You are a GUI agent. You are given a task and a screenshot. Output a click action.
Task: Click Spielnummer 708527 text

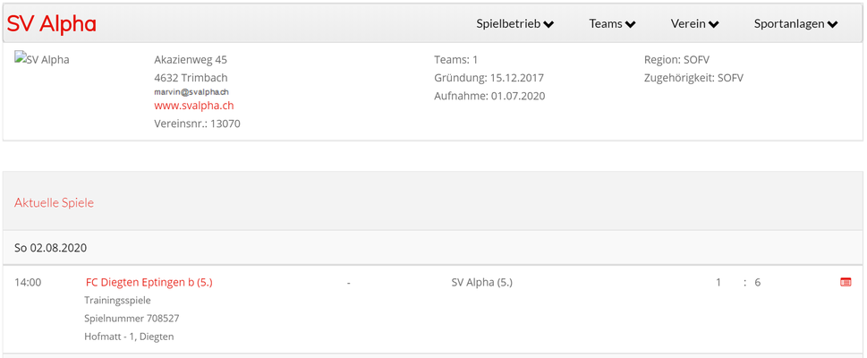pos(132,318)
